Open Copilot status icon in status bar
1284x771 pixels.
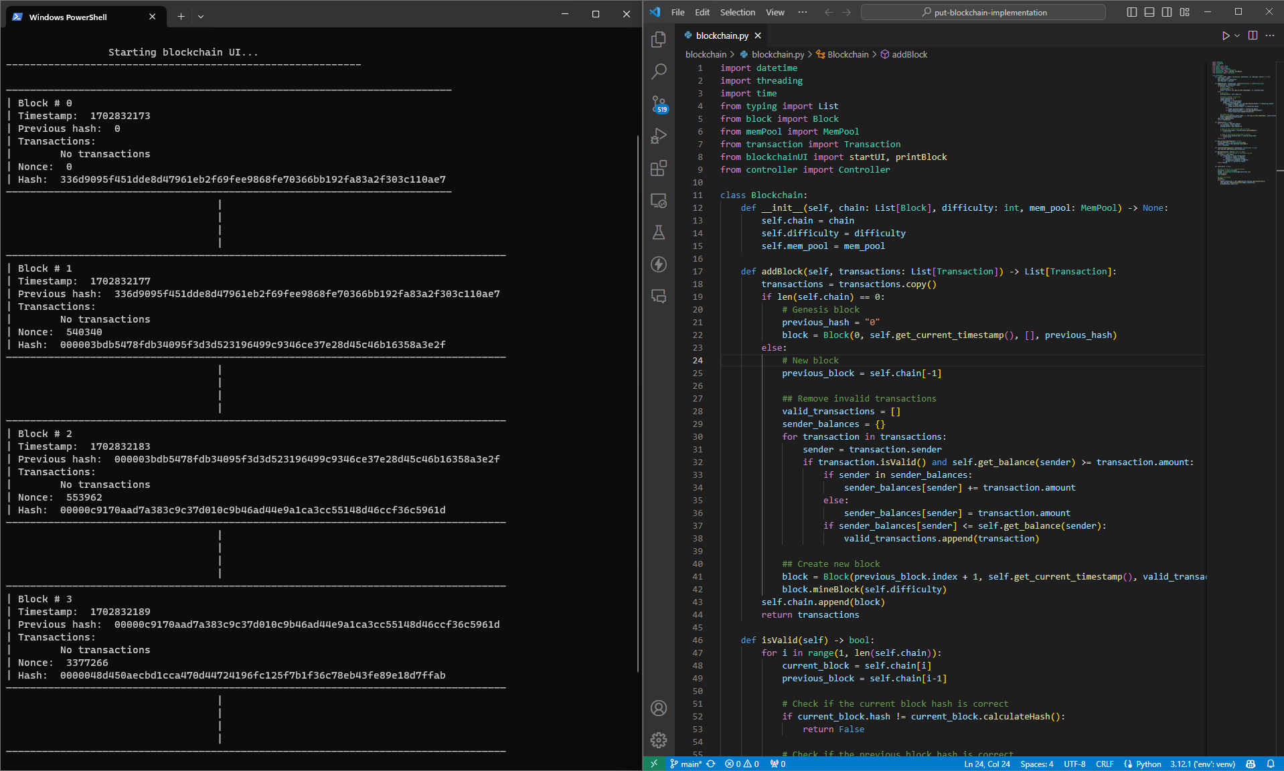pyautogui.click(x=1251, y=764)
